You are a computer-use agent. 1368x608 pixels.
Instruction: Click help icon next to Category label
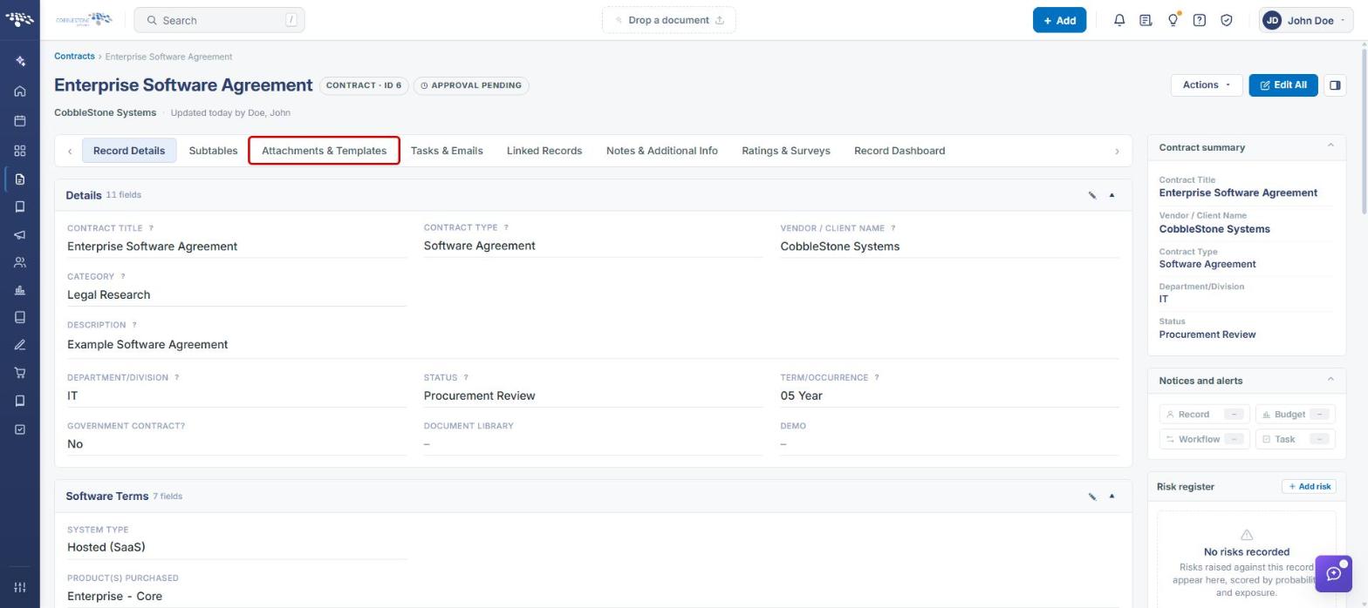point(123,276)
